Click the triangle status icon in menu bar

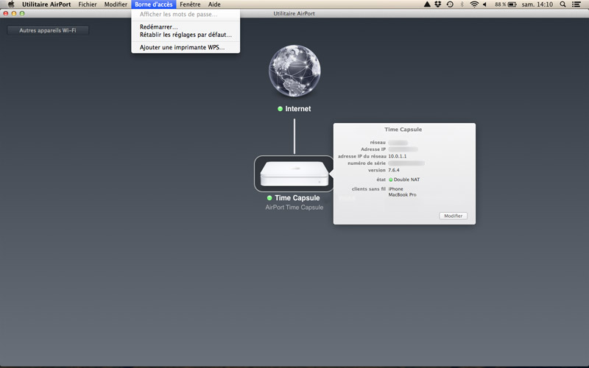point(427,4)
